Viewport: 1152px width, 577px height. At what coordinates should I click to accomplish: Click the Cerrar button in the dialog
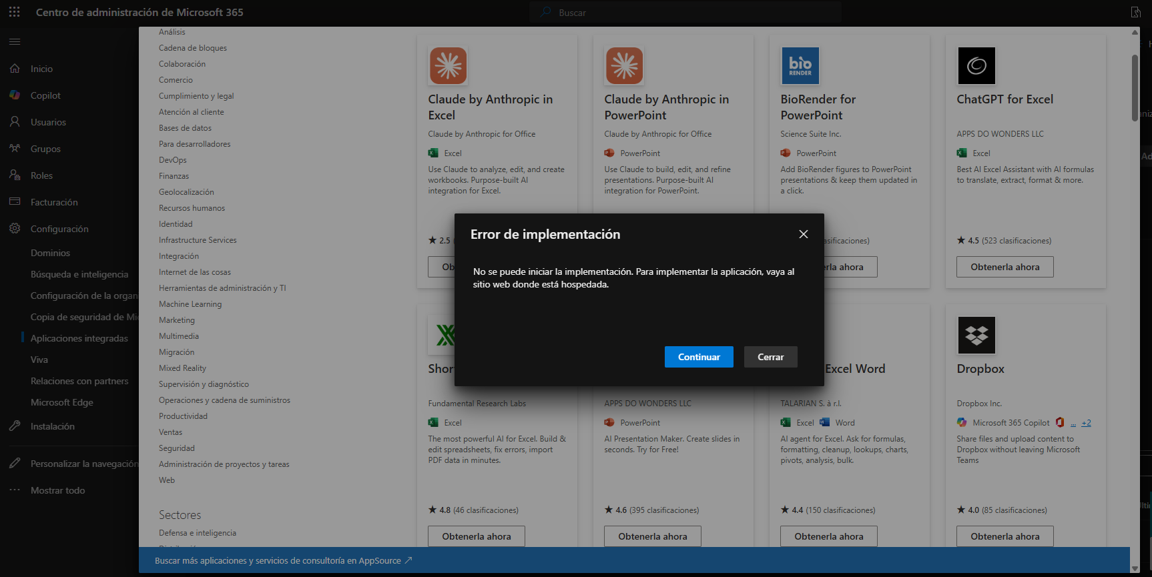(771, 357)
